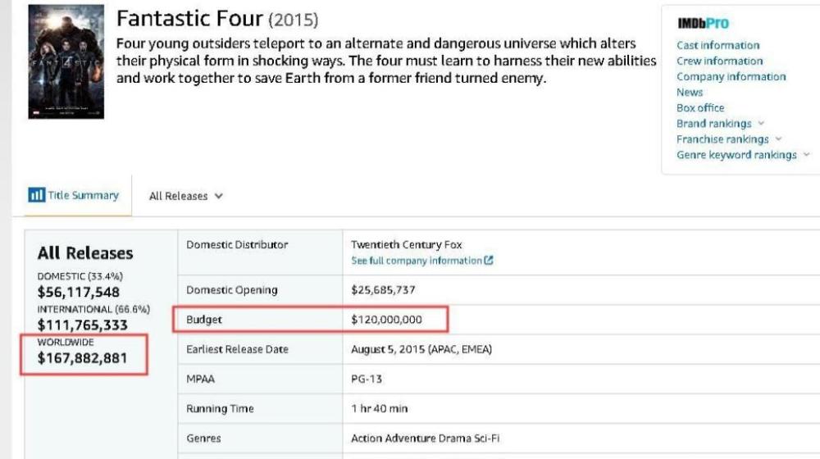Open the Fantastic Four movie poster
The height and width of the screenshot is (459, 820).
[x=66, y=62]
